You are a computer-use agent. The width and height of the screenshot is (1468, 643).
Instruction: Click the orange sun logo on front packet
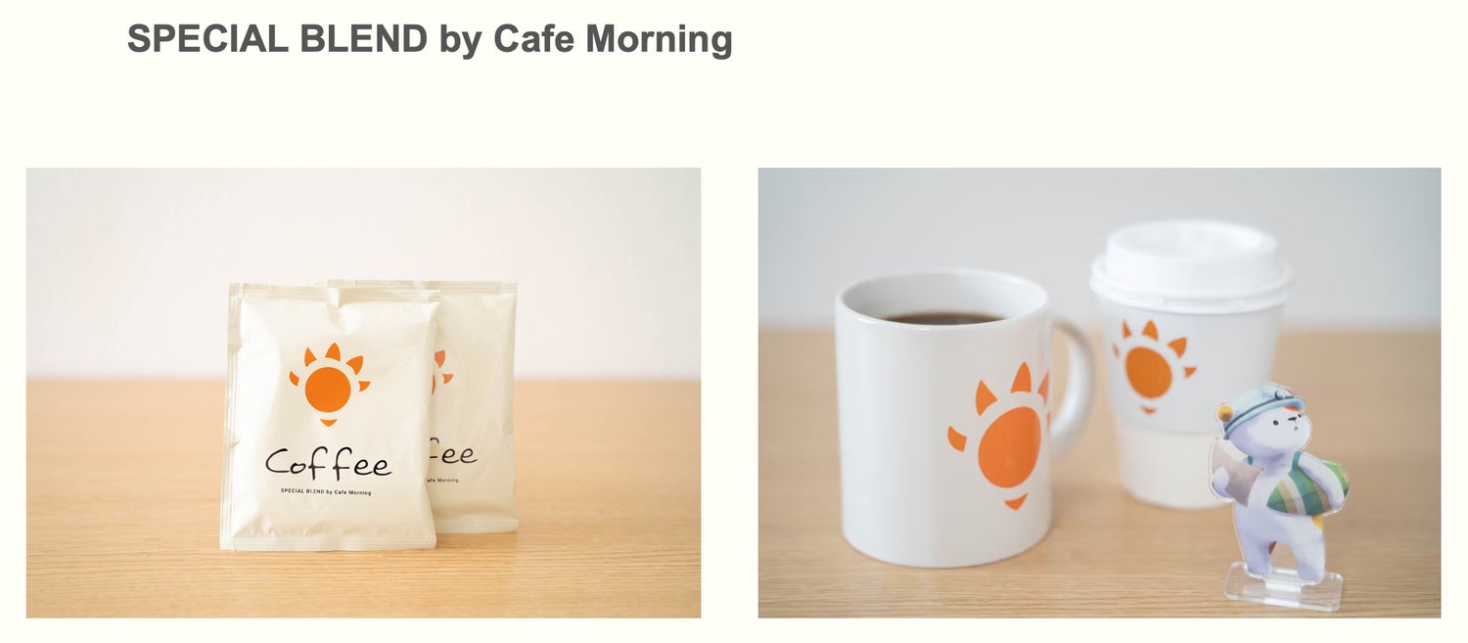click(x=329, y=385)
